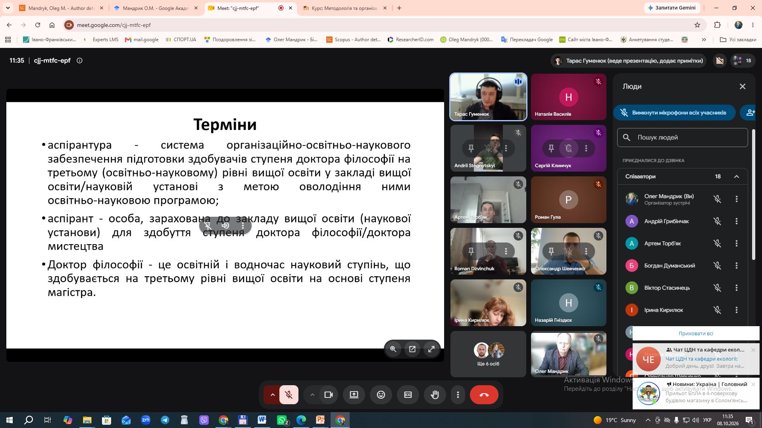
Task: Open the Ще 6 осіб tile
Action: point(488,354)
